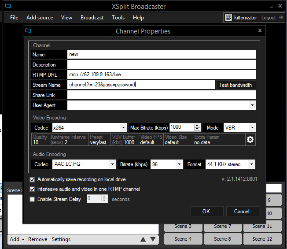
Task: Open the video encoding settings gear
Action: coord(250,140)
